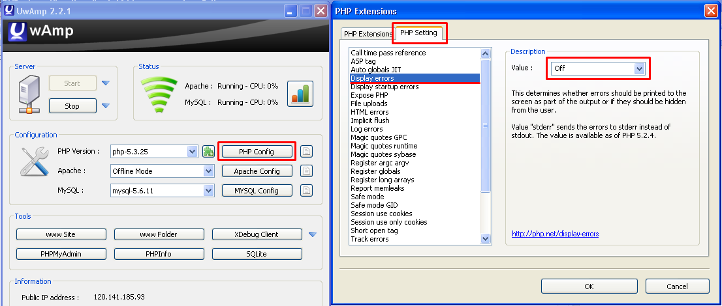
Task: Click the settings list scroll down arrow
Action: pyautogui.click(x=485, y=238)
